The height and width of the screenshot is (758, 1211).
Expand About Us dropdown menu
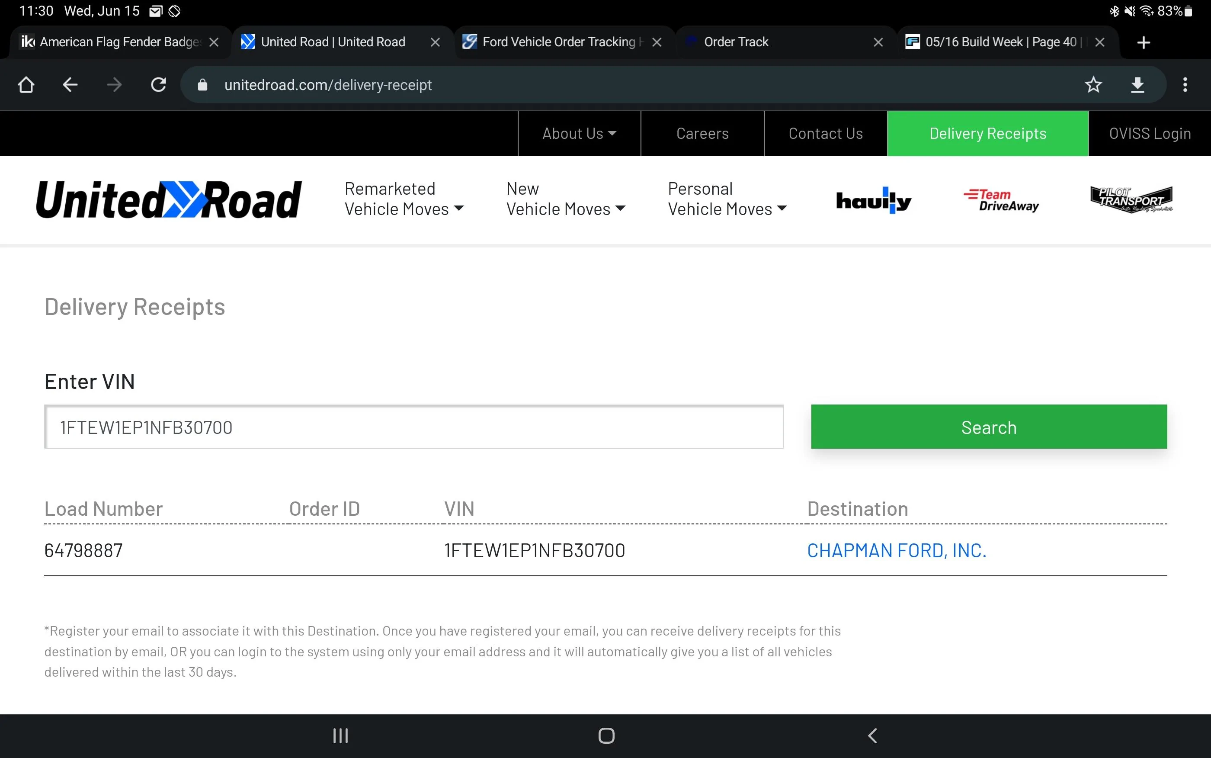pyautogui.click(x=579, y=133)
